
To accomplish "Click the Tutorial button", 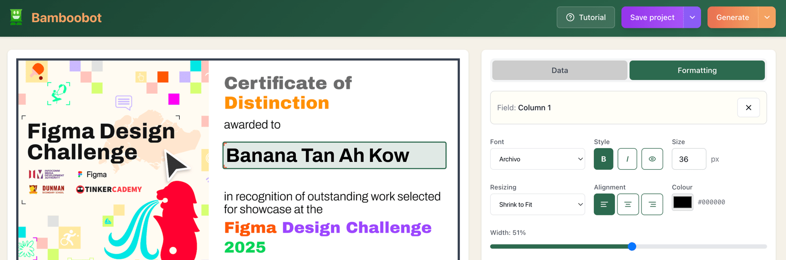I will coord(586,17).
